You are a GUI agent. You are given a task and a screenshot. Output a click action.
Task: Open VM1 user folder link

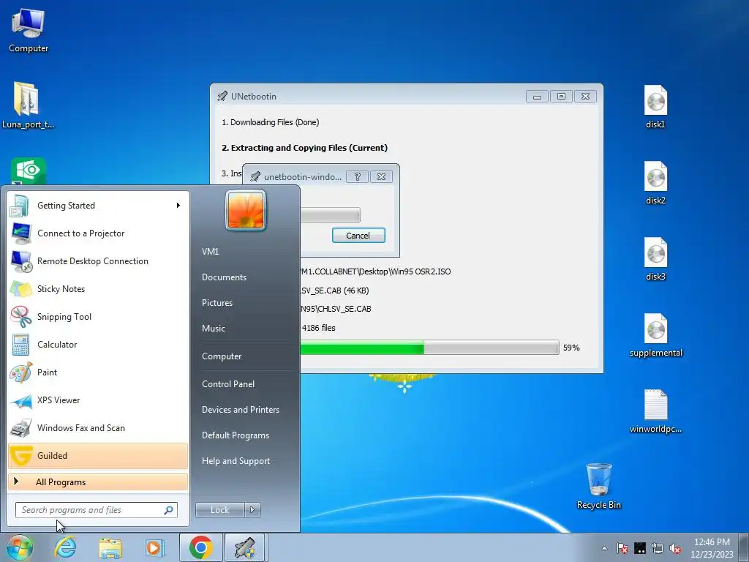tap(210, 252)
